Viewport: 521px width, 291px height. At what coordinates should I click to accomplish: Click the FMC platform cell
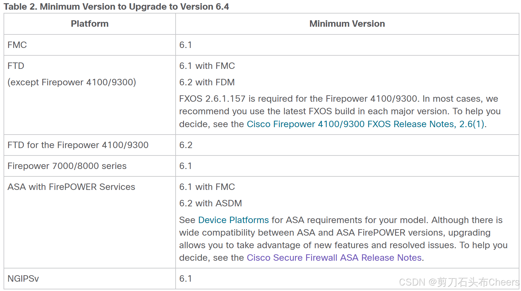click(90, 45)
